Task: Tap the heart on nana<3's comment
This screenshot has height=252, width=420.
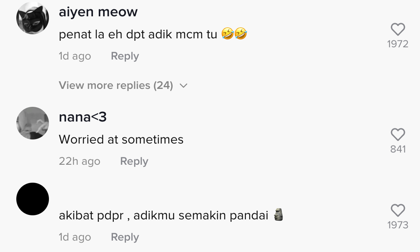Action: click(x=398, y=135)
